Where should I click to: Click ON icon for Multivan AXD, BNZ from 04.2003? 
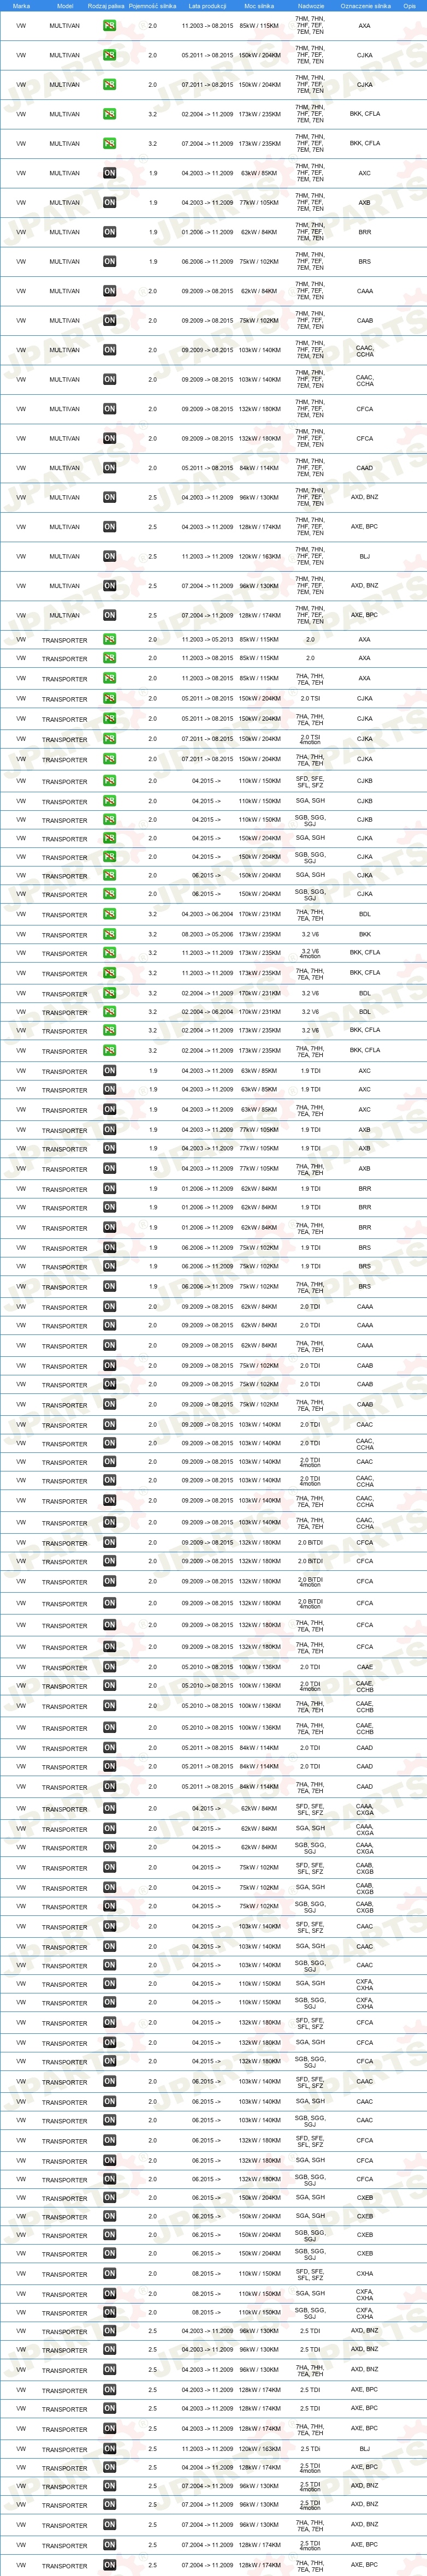tap(109, 497)
